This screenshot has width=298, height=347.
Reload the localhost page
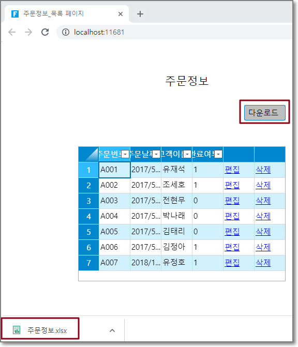point(45,32)
